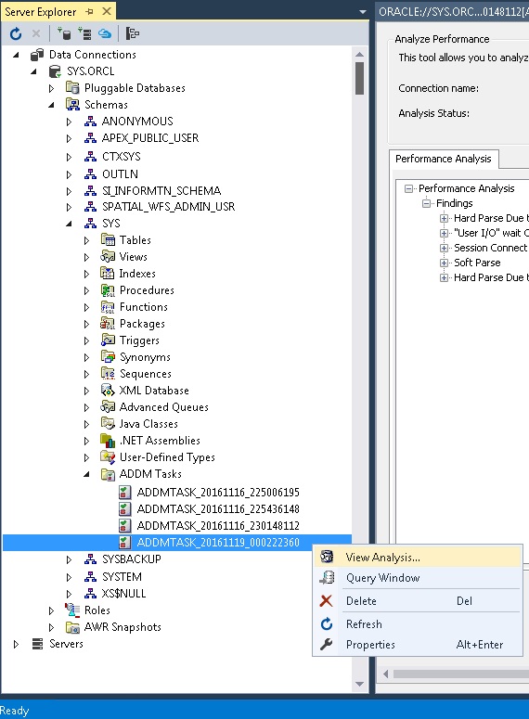Click the Views folder icon
The width and height of the screenshot is (529, 719).
pyautogui.click(x=108, y=256)
